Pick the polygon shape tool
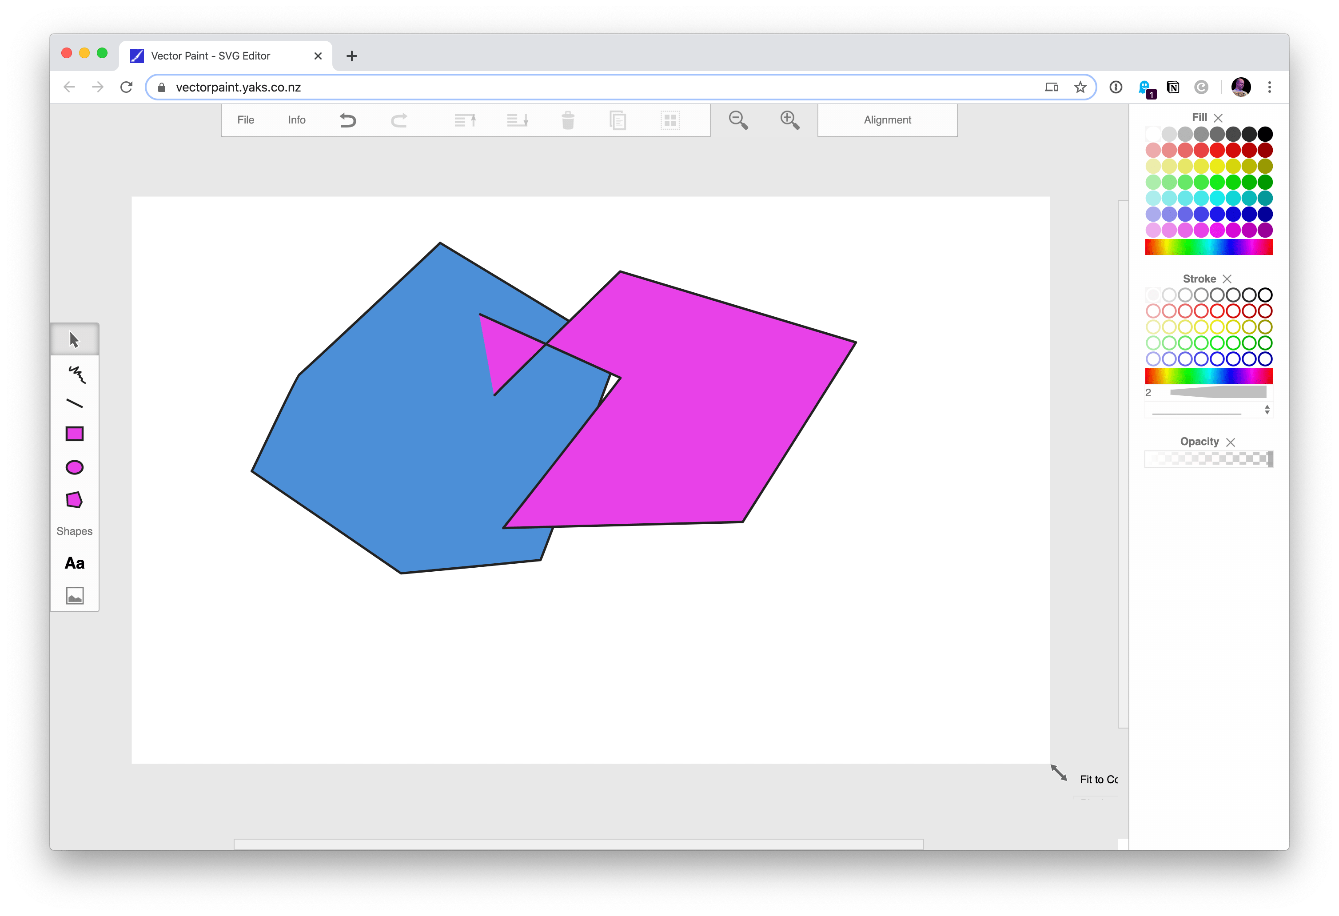Image resolution: width=1339 pixels, height=916 pixels. coord(75,500)
